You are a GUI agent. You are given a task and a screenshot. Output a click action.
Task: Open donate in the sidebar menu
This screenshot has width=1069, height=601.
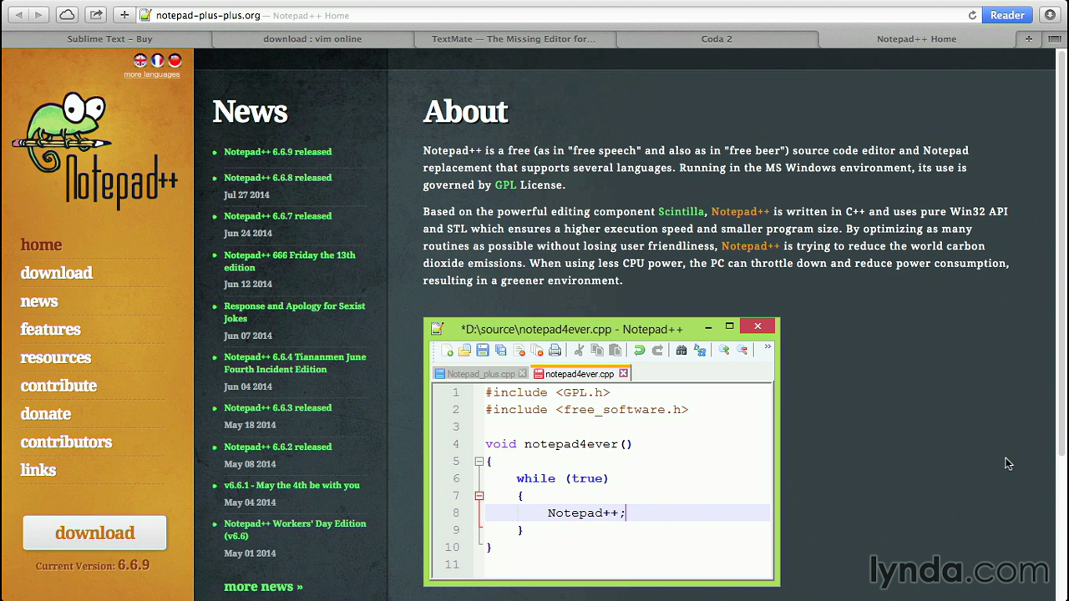point(45,414)
